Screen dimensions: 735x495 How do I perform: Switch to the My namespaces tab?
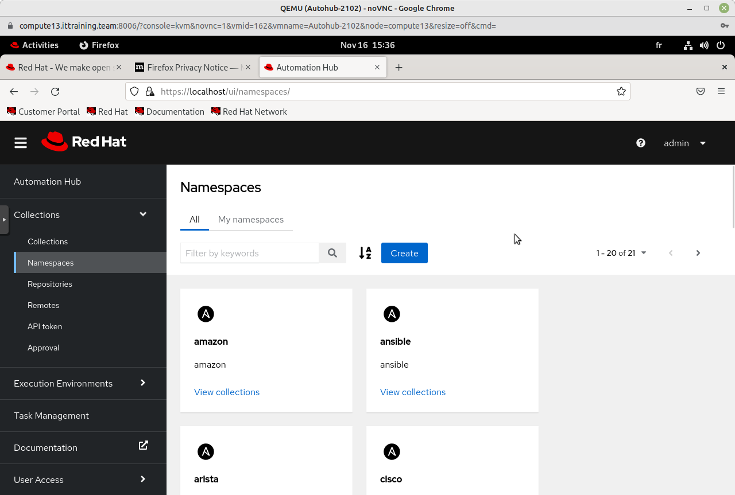tap(251, 220)
